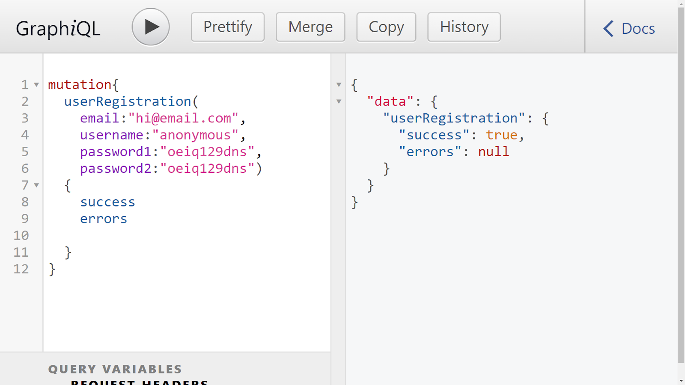685x385 pixels.
Task: Copy the query with the Copy button
Action: (x=386, y=27)
